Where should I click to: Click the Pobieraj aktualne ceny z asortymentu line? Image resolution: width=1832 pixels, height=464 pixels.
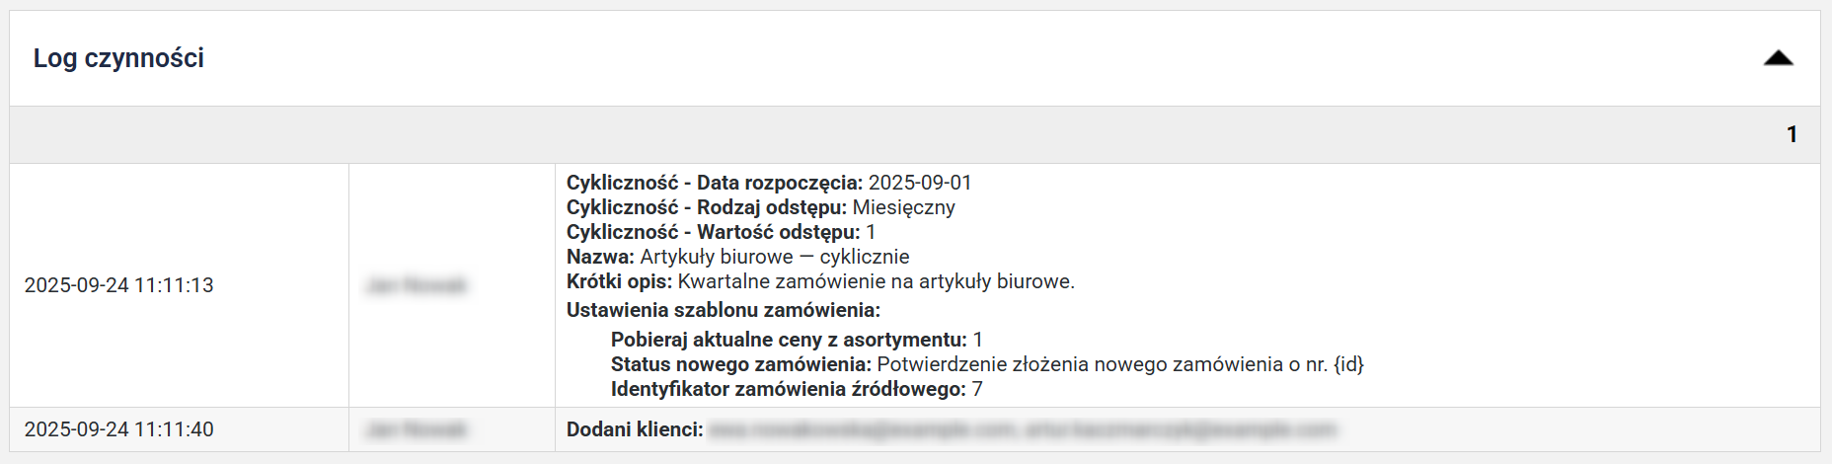coord(796,340)
